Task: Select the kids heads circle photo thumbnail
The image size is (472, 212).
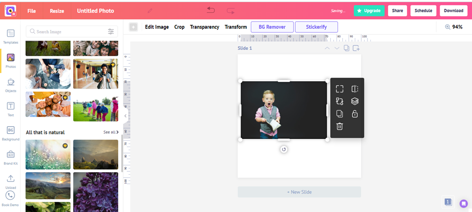Action: coord(48,104)
